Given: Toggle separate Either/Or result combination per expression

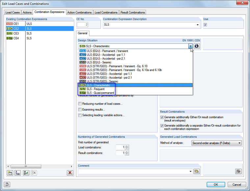Looking at the screenshot, I should (162, 126).
